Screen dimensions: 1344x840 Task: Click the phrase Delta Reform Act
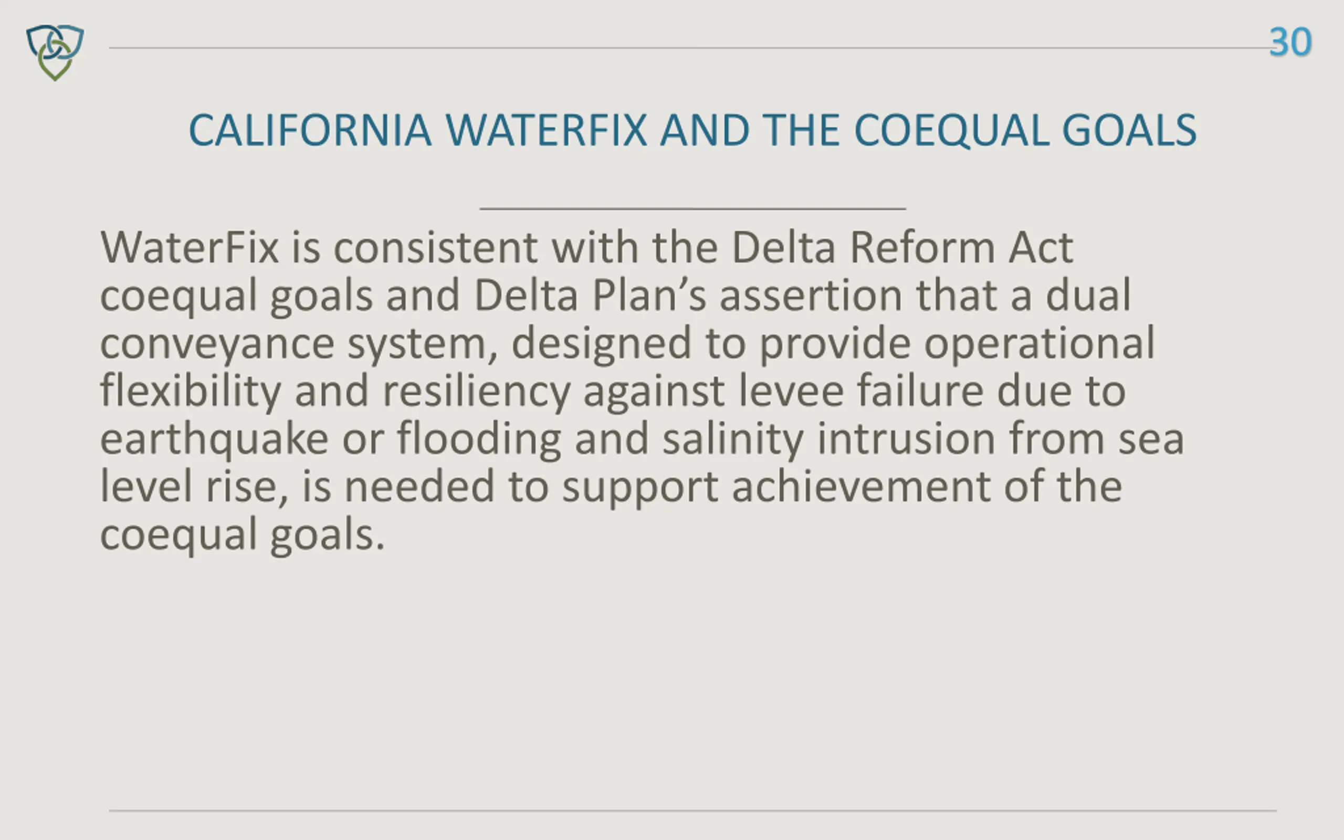click(902, 247)
